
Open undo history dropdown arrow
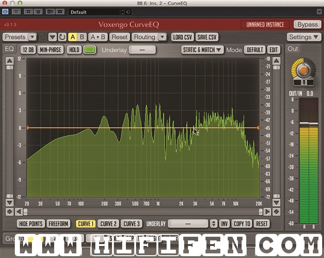pos(52,37)
